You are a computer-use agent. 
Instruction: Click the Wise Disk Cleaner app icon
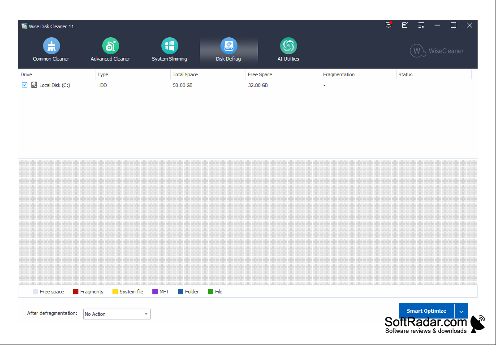point(24,26)
